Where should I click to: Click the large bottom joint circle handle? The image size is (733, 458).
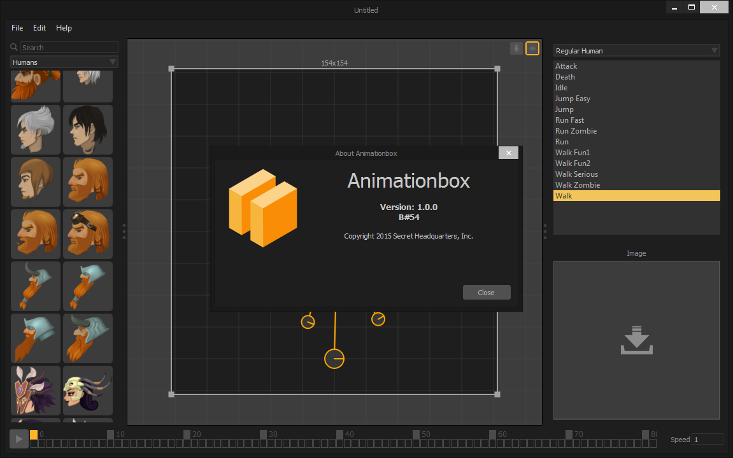334,359
